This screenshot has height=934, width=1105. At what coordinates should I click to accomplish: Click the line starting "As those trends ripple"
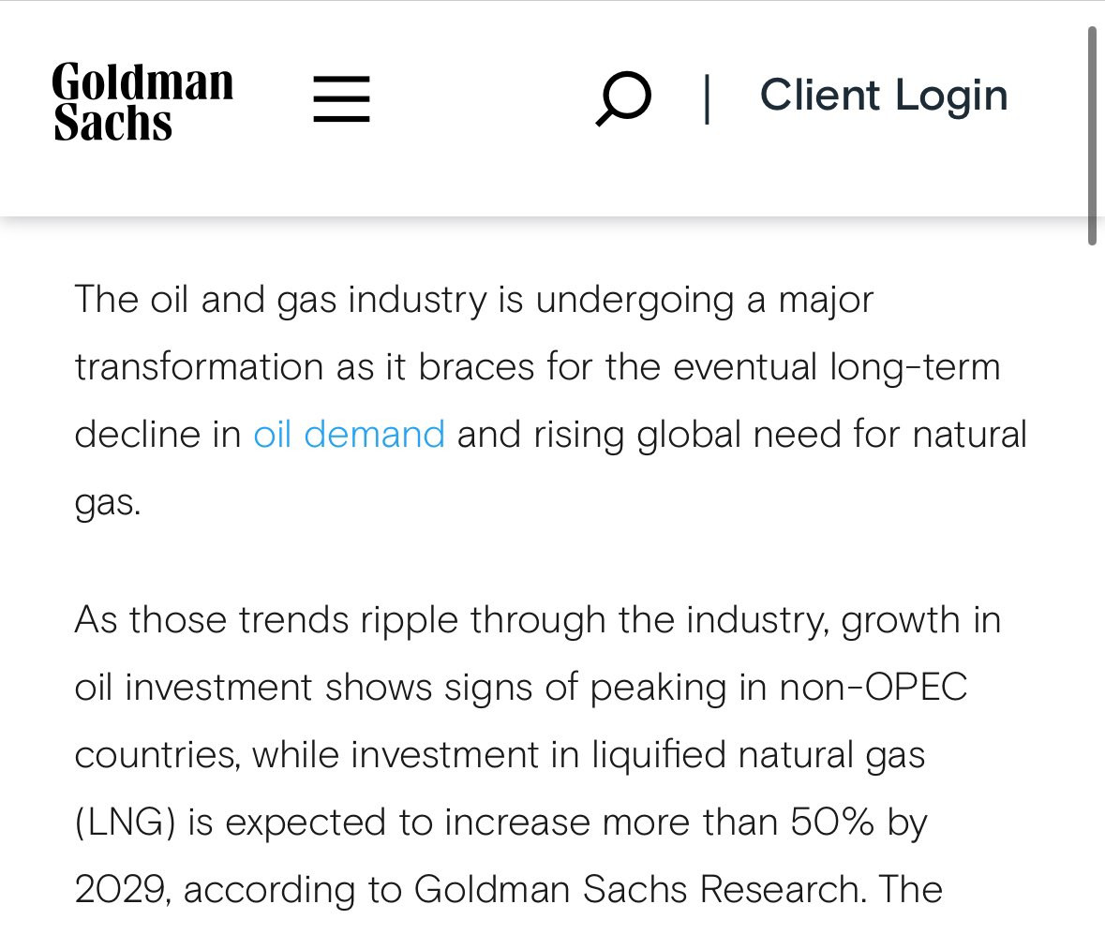pyautogui.click(x=538, y=620)
